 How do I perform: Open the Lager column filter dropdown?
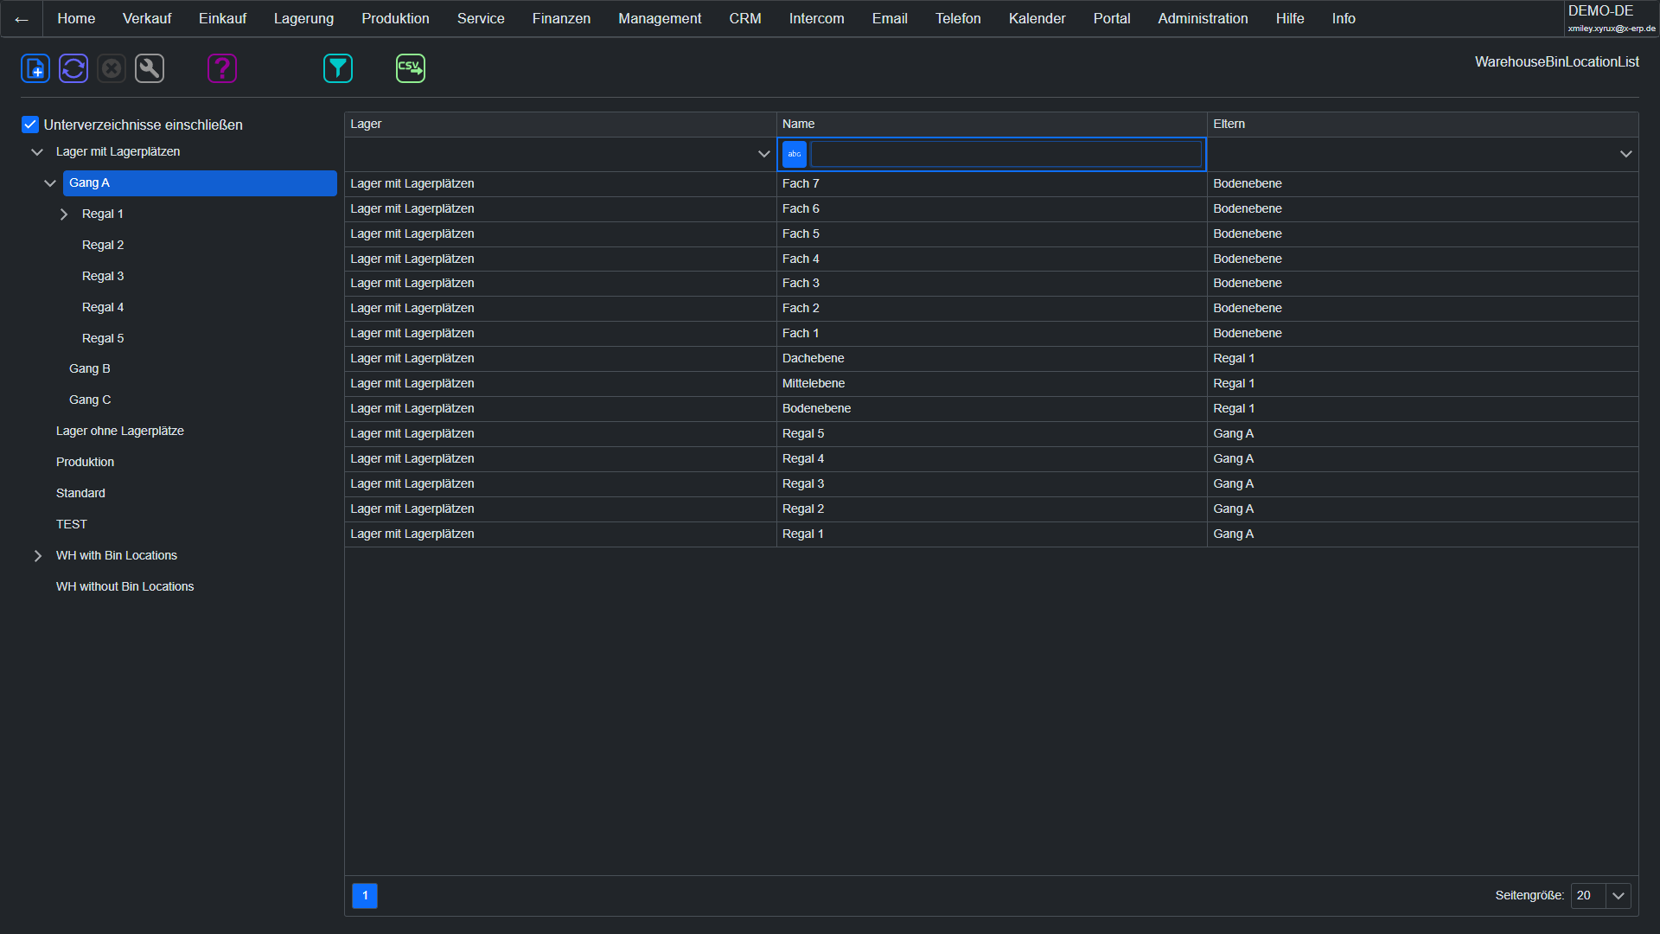[x=763, y=154]
